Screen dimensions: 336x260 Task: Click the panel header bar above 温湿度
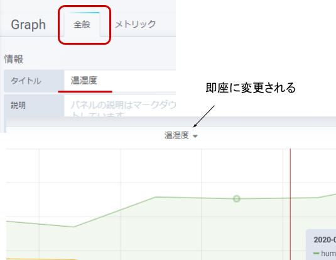171,122
